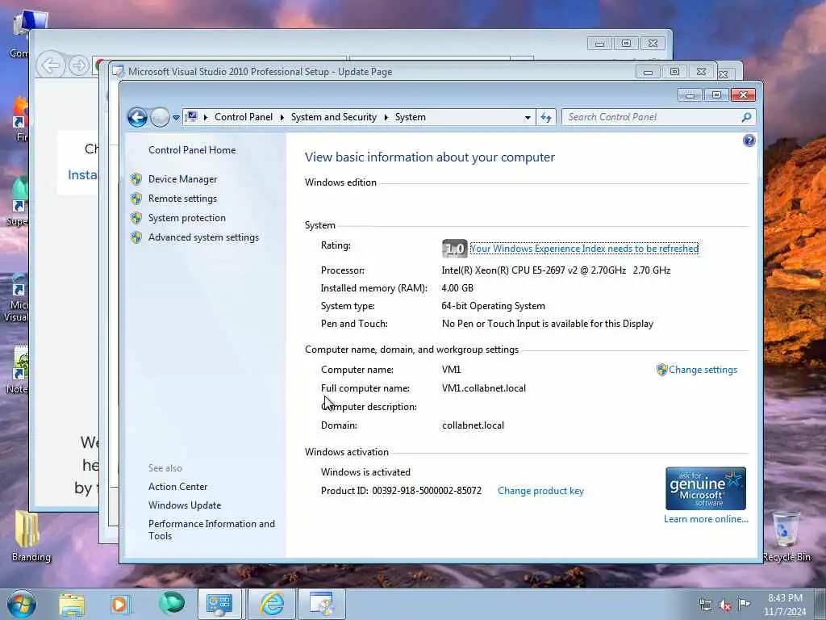826x620 pixels.
Task: Click the Product ID value text
Action: 427,491
